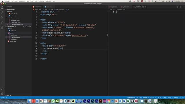Select style.scss in scss folder tree
The image size is (185, 104).
coord(14,39)
